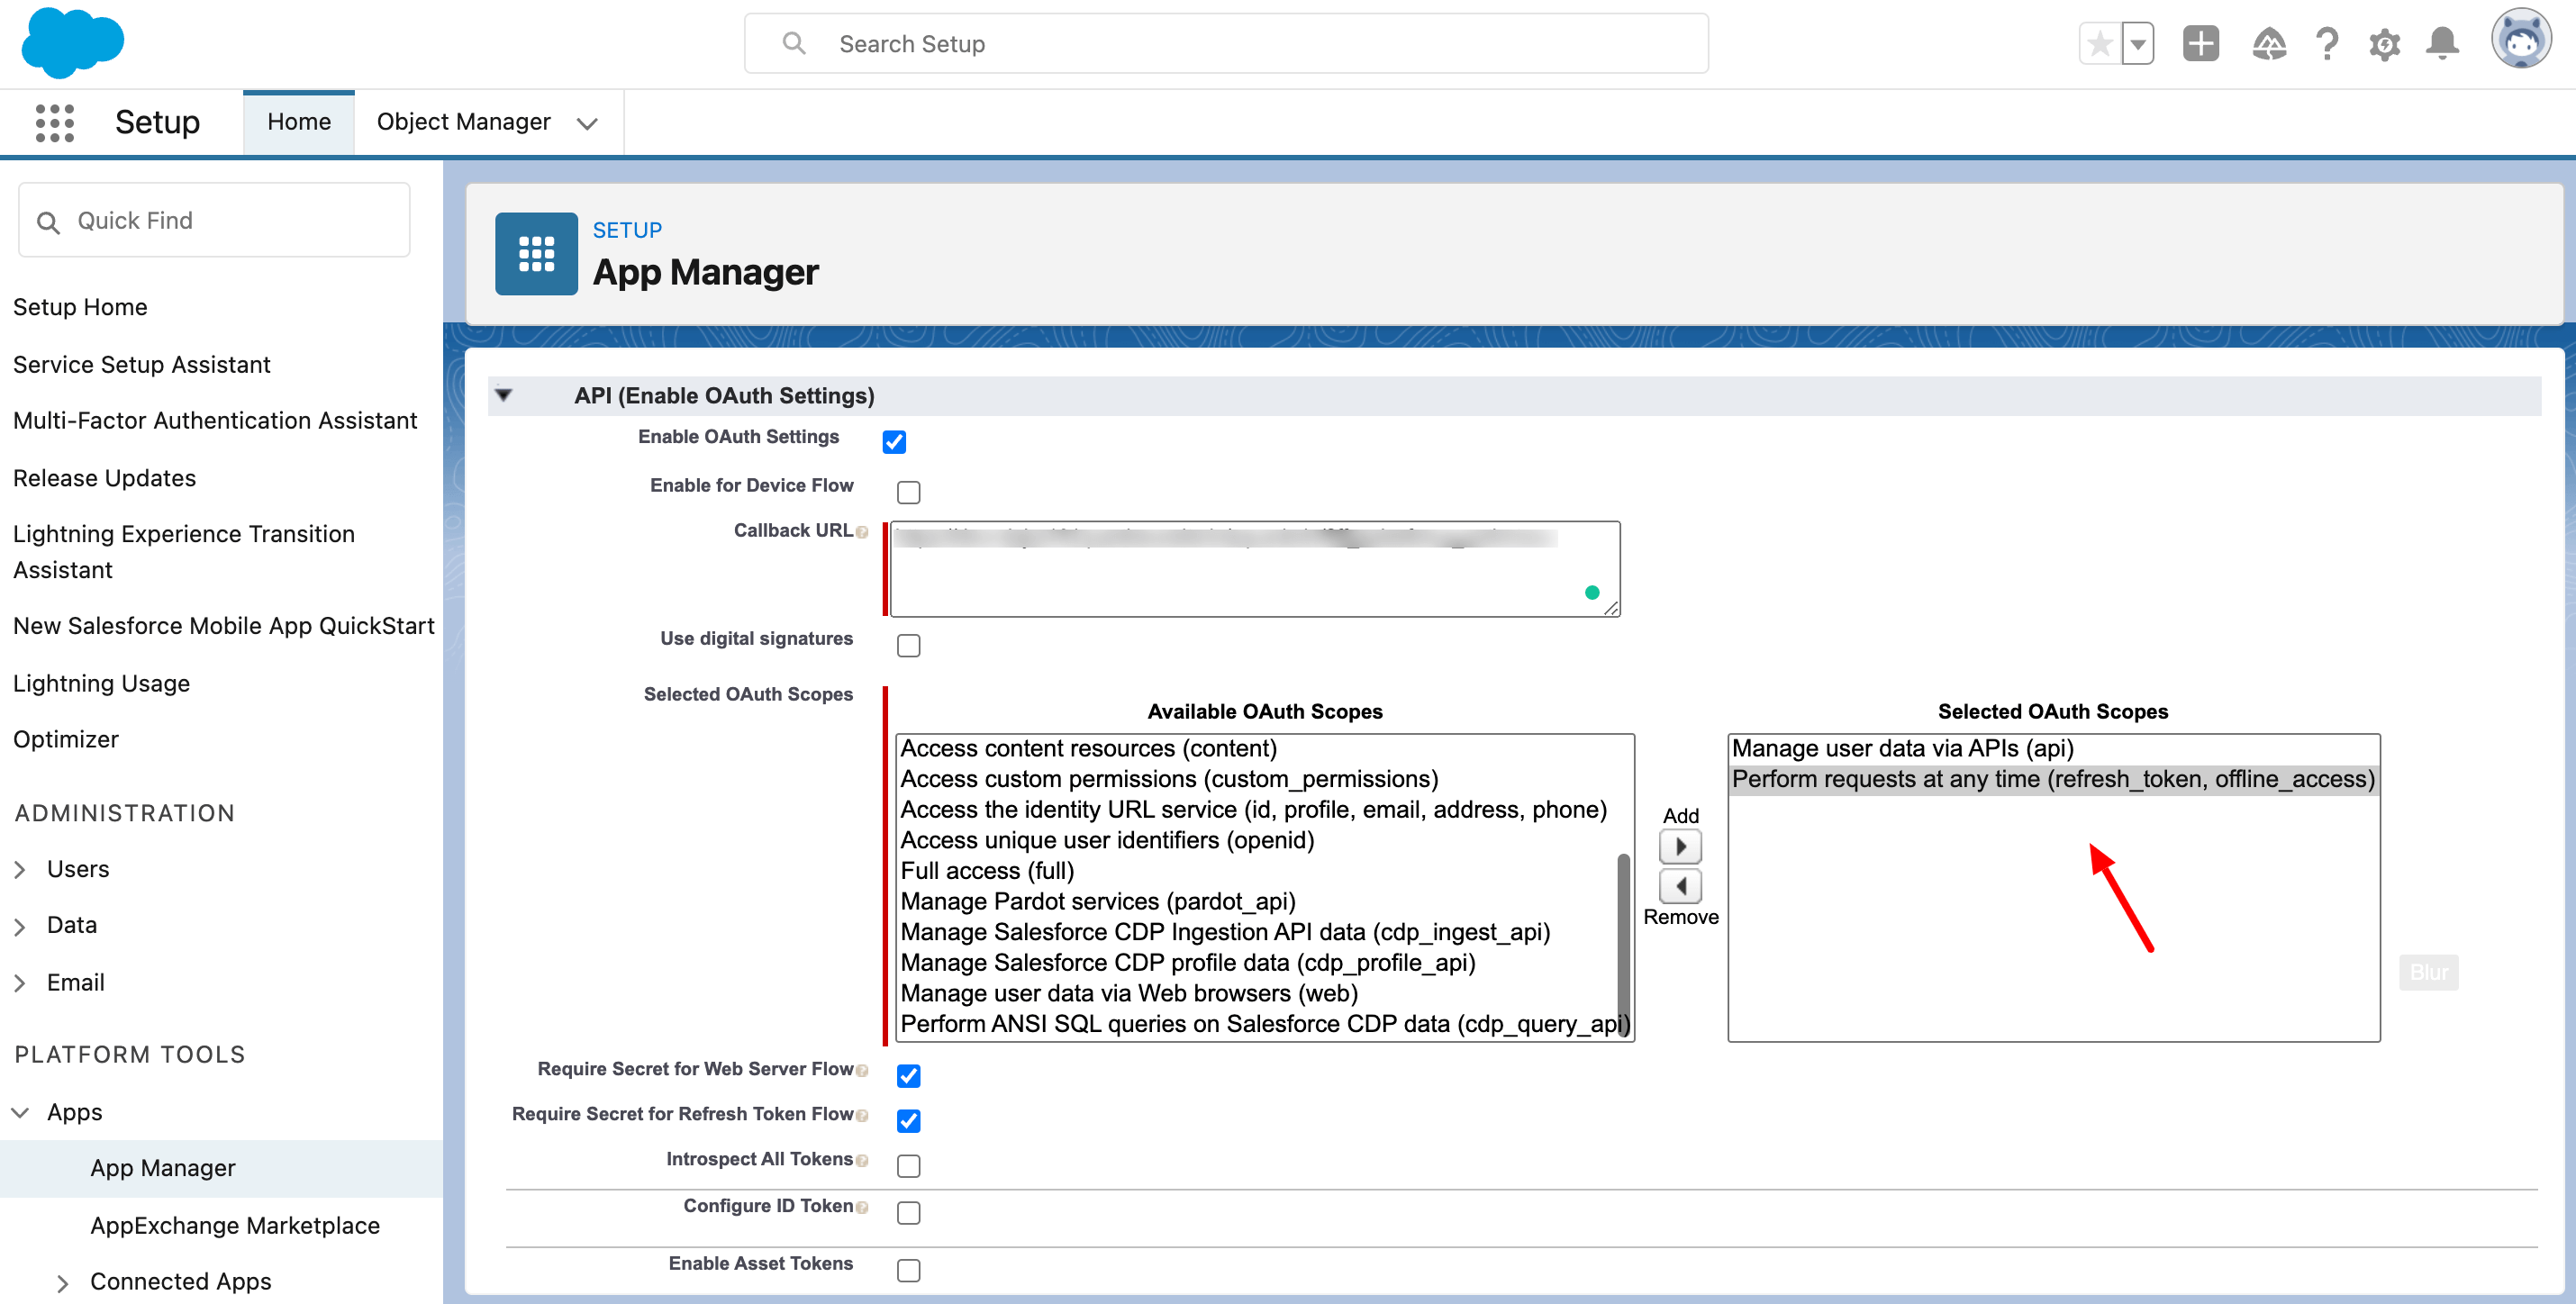The width and height of the screenshot is (2576, 1304).
Task: Click the Salesforce cloud logo
Action: [x=72, y=42]
